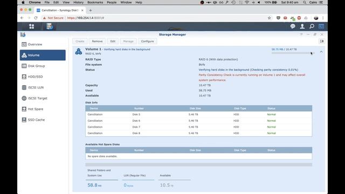Open Chrome three-dot menu
Image resolution: width=345 pixels, height=194 pixels.
[x=323, y=18]
